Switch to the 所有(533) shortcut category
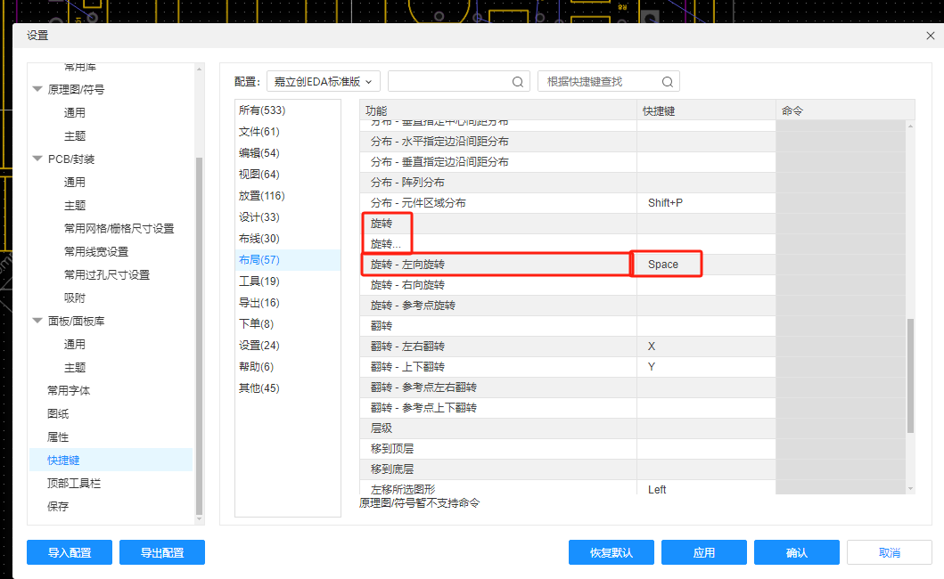Screen dimensions: 944x579 [x=261, y=110]
